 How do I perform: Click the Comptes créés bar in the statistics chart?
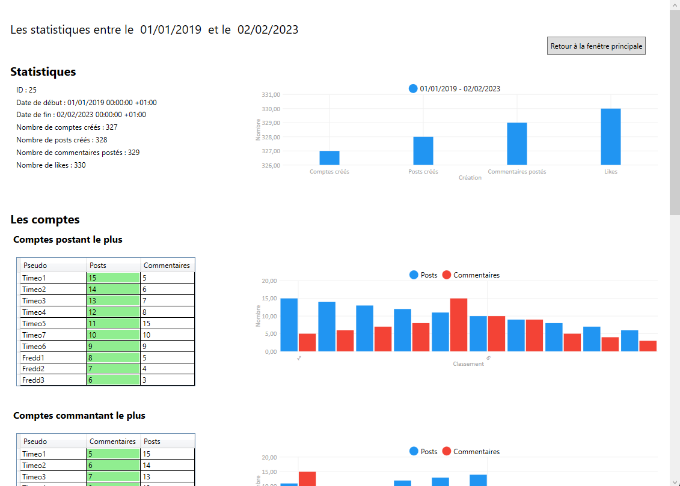click(329, 157)
